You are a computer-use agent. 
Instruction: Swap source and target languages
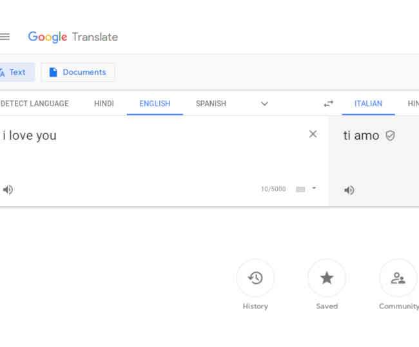point(328,103)
